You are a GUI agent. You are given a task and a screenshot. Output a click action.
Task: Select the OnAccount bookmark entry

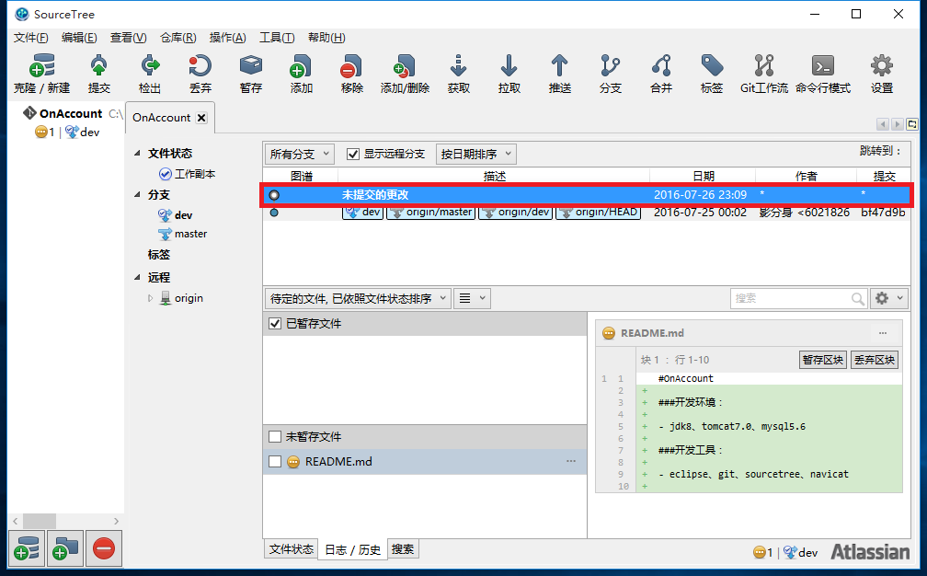71,113
